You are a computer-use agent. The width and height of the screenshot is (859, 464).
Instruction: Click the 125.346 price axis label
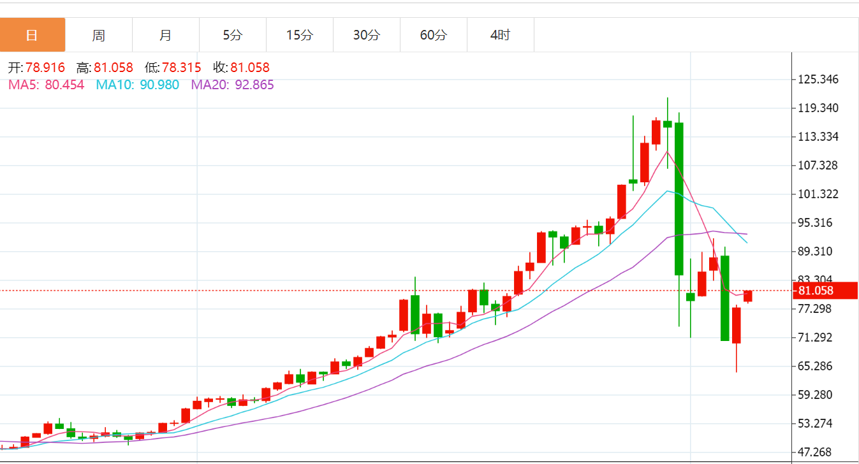(x=818, y=80)
